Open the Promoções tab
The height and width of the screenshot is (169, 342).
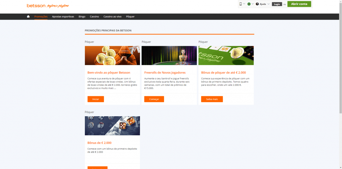[41, 17]
